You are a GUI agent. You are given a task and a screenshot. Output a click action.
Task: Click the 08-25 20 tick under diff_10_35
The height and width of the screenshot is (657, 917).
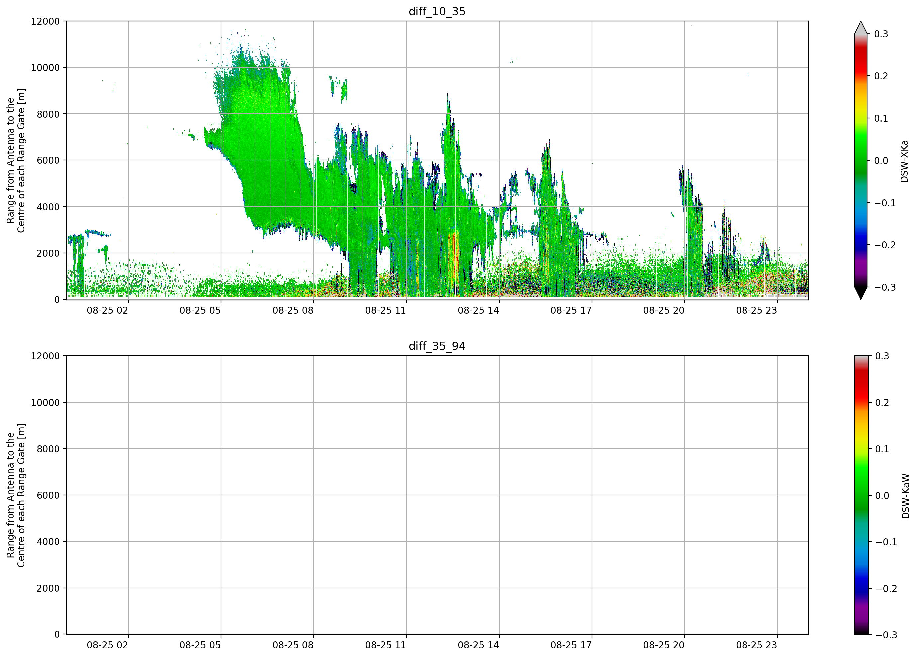(x=664, y=310)
